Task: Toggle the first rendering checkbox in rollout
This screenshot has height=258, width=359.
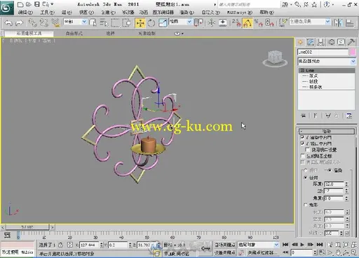Action: [302, 137]
